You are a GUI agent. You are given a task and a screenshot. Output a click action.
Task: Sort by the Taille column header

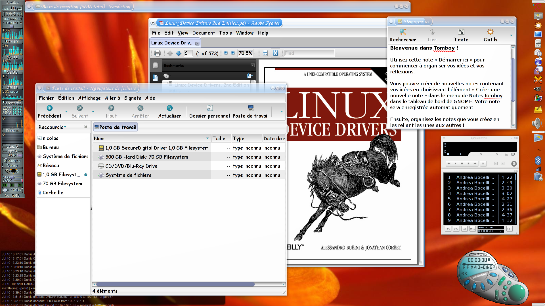point(221,139)
